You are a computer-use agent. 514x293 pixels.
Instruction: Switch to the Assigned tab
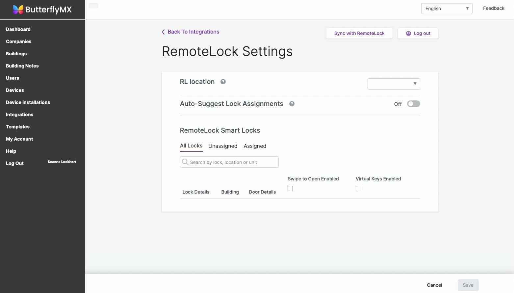pos(255,146)
